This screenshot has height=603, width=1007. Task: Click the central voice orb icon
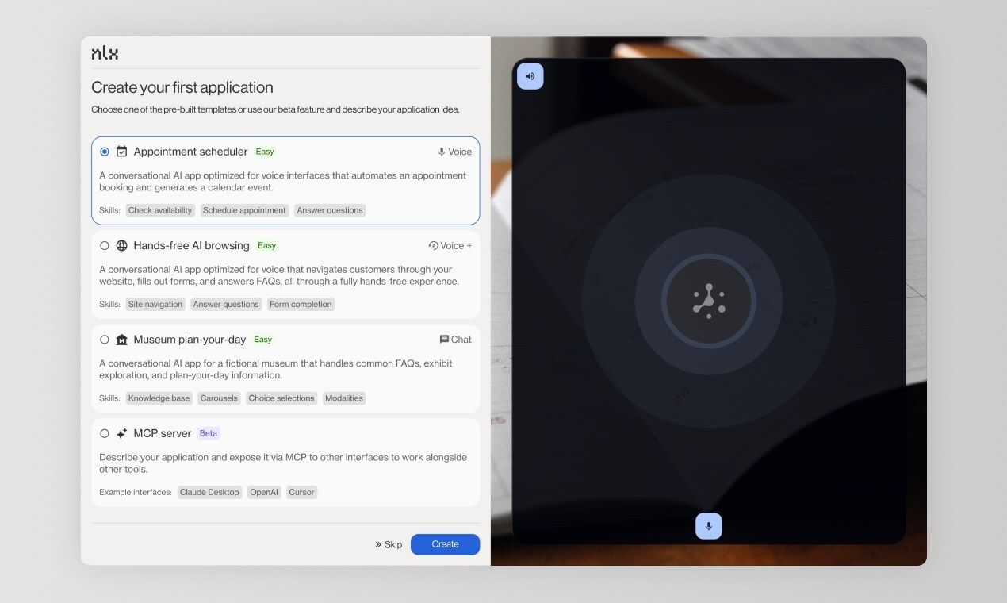point(708,301)
